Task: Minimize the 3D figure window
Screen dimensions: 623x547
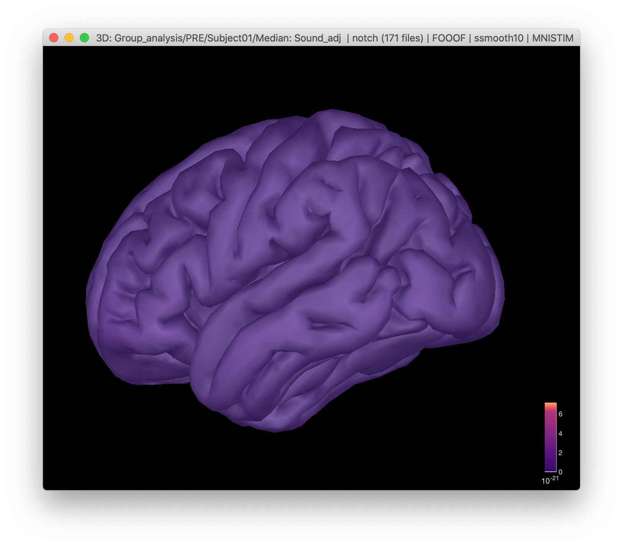Action: [x=69, y=38]
